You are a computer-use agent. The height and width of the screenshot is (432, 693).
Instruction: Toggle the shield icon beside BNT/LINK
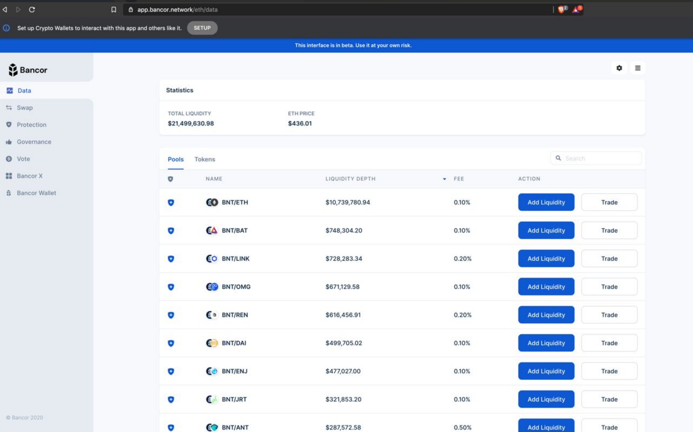[171, 259]
